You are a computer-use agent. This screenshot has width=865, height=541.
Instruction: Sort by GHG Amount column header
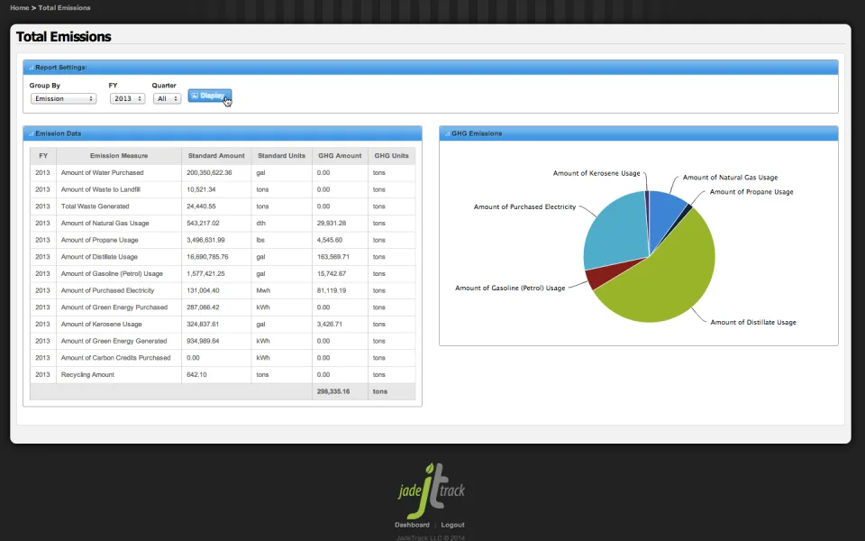pos(340,156)
